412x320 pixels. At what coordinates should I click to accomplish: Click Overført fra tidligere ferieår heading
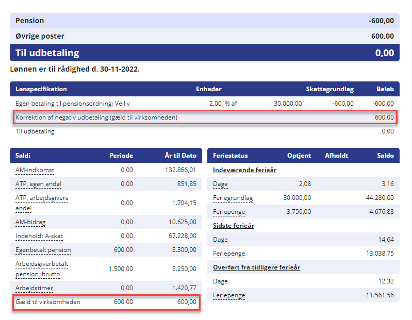pos(256,267)
